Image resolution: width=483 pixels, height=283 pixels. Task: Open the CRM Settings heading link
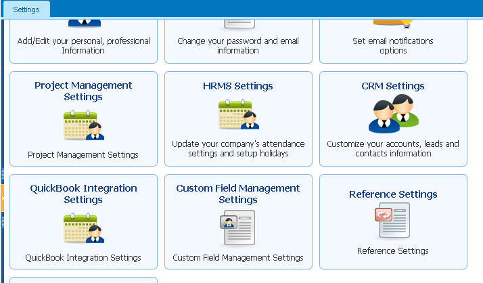tap(393, 86)
